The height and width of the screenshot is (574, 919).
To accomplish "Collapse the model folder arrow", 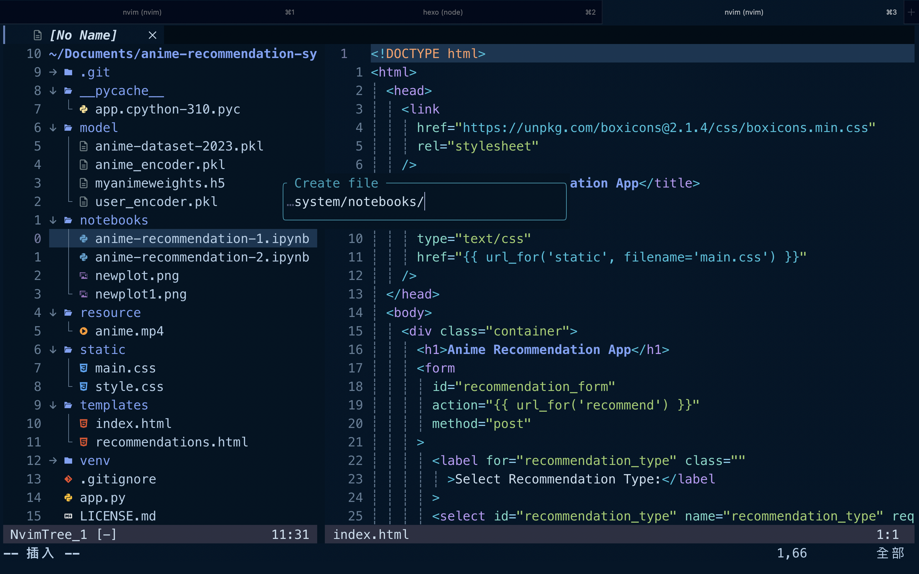I will point(53,128).
